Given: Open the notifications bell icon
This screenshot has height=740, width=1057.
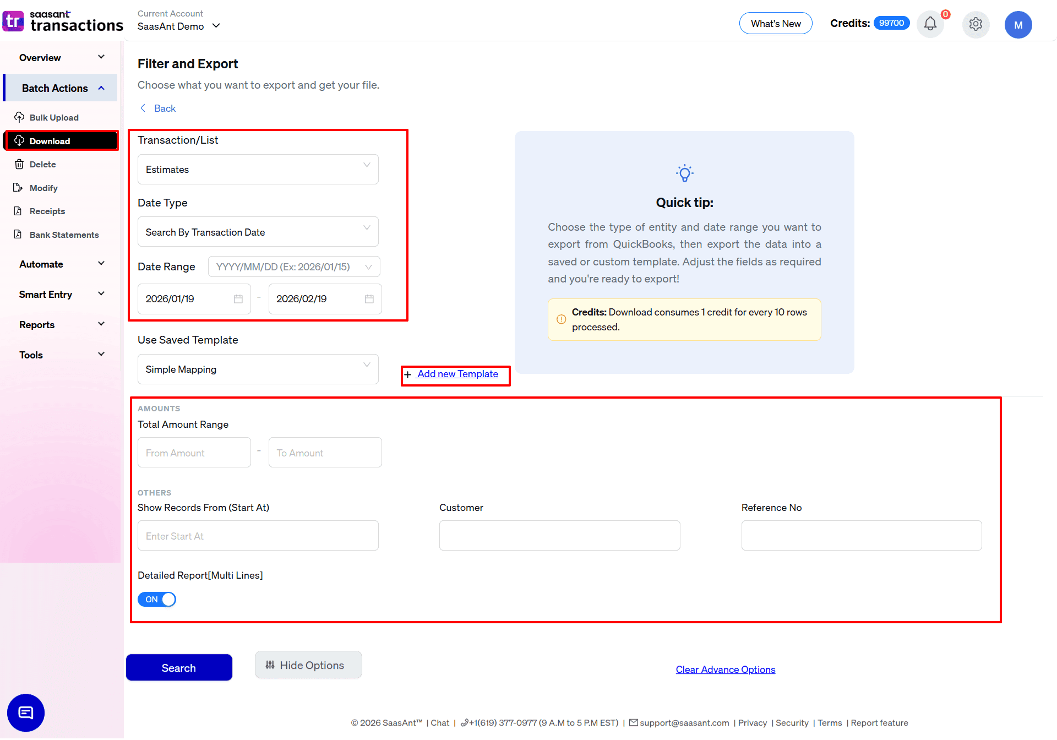Looking at the screenshot, I should tap(930, 24).
